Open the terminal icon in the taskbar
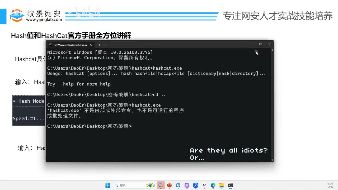This screenshot has width=338, height=190. pos(231,185)
